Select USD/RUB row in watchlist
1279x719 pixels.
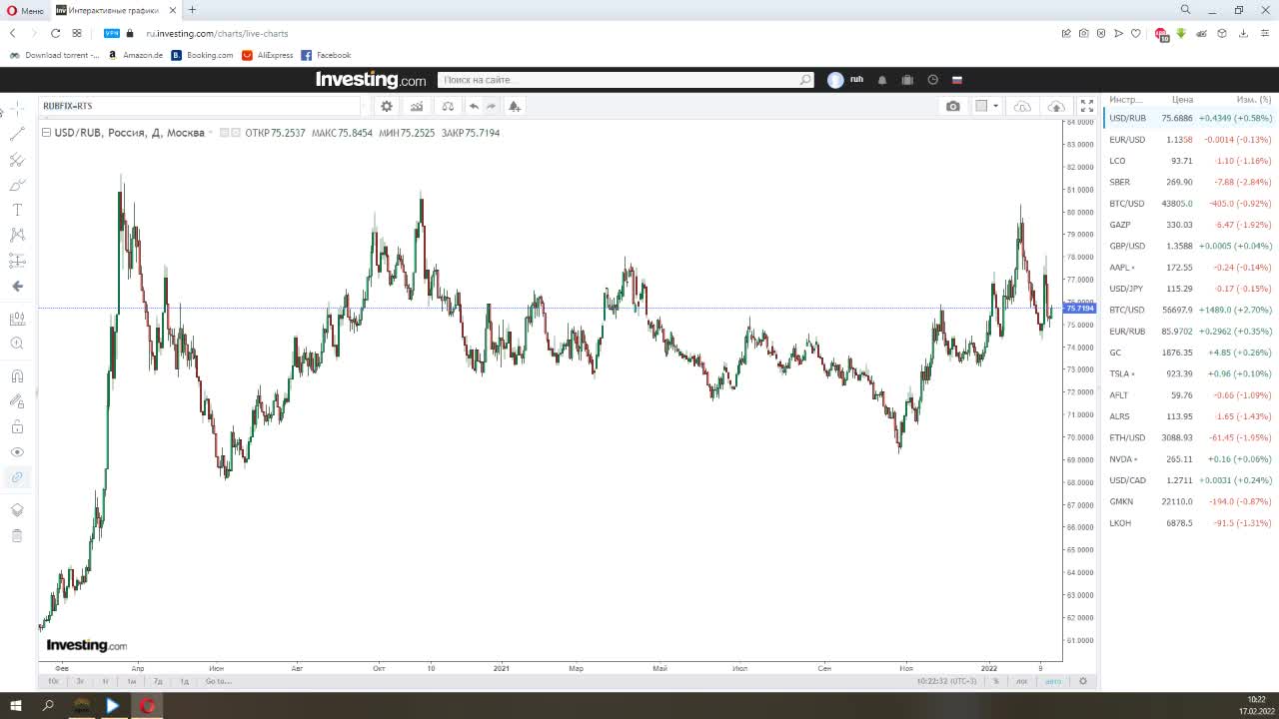point(1190,118)
